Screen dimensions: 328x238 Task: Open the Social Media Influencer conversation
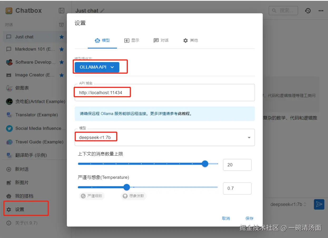[x=35, y=129]
